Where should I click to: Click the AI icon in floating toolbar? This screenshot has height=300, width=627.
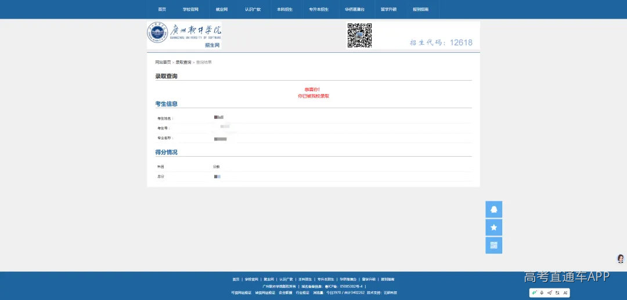click(565, 293)
